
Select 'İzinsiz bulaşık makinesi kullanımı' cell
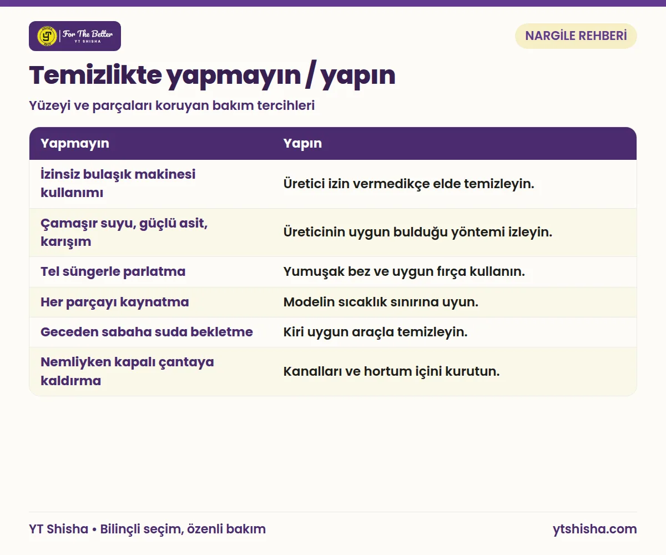tap(151, 184)
